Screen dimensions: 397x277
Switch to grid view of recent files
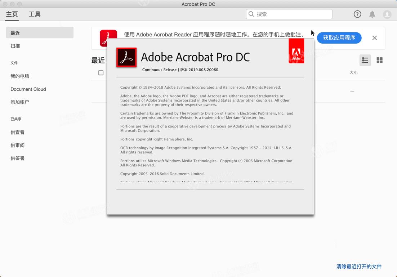[379, 60]
